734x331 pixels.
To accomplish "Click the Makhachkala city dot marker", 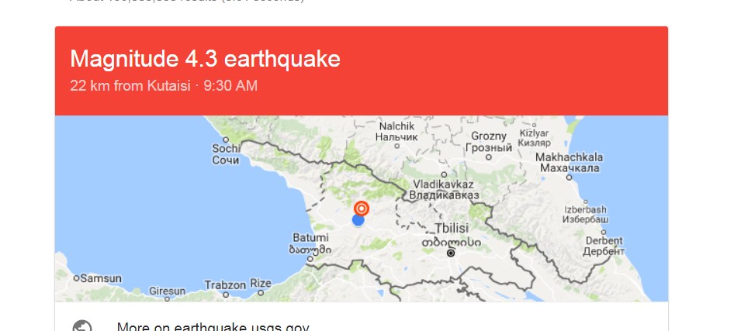I will [569, 177].
